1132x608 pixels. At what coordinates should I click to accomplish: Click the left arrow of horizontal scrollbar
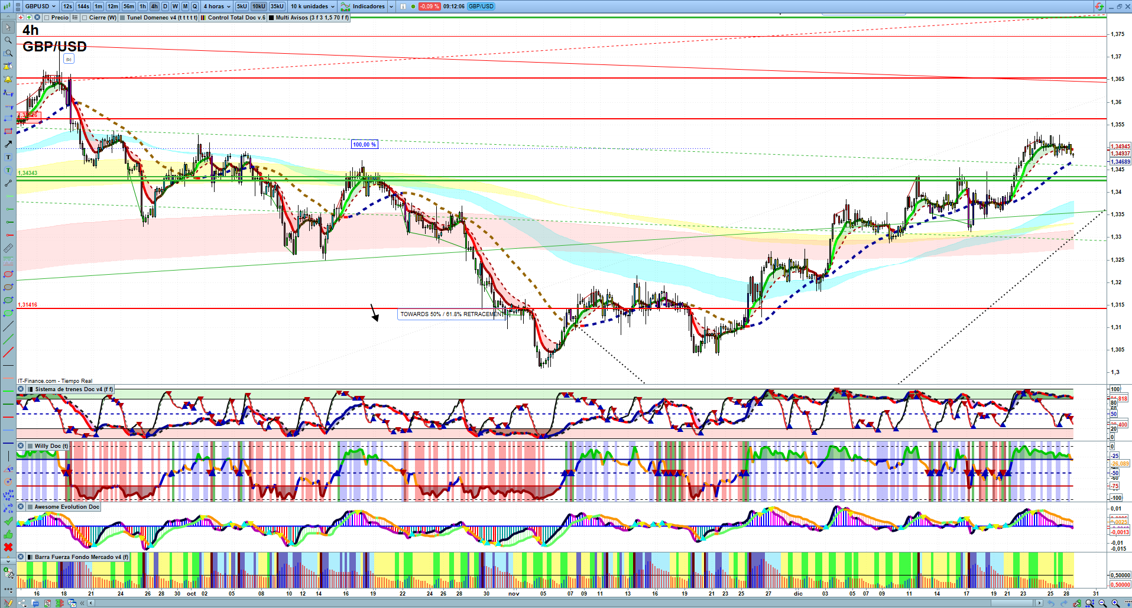(x=90, y=603)
